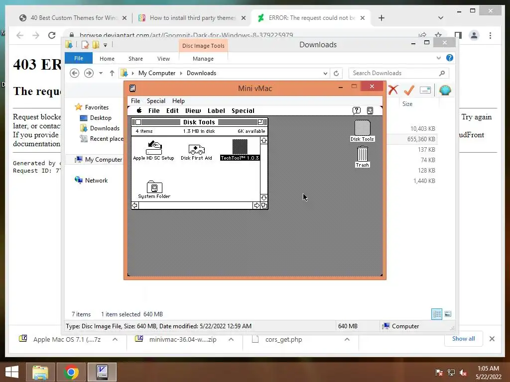510x382 pixels.
Task: Go up one folder in Explorer
Action: point(112,73)
